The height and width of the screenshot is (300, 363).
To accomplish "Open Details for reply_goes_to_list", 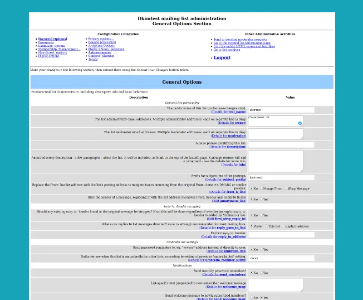I will pyautogui.click(x=223, y=228).
